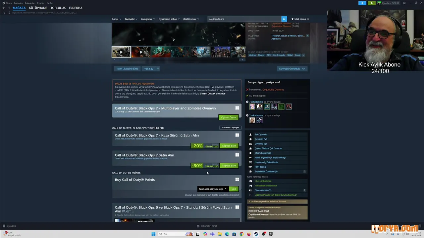
Task: Add Black Ops 7 standard to cart
Action: pos(229,166)
